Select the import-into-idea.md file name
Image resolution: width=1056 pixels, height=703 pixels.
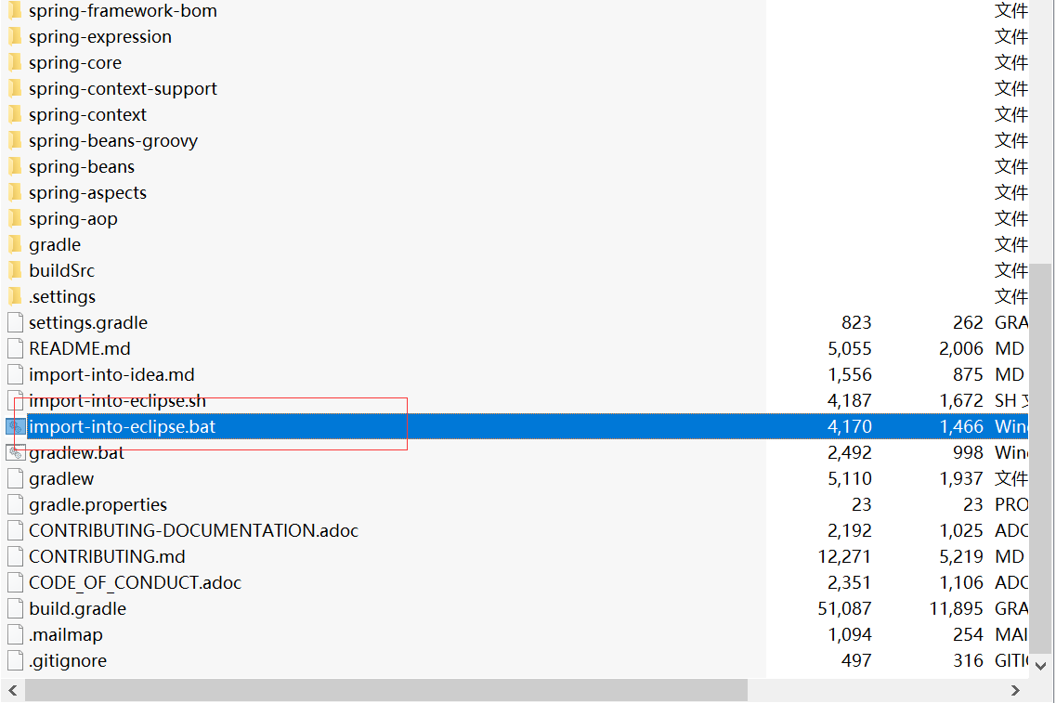(x=111, y=375)
